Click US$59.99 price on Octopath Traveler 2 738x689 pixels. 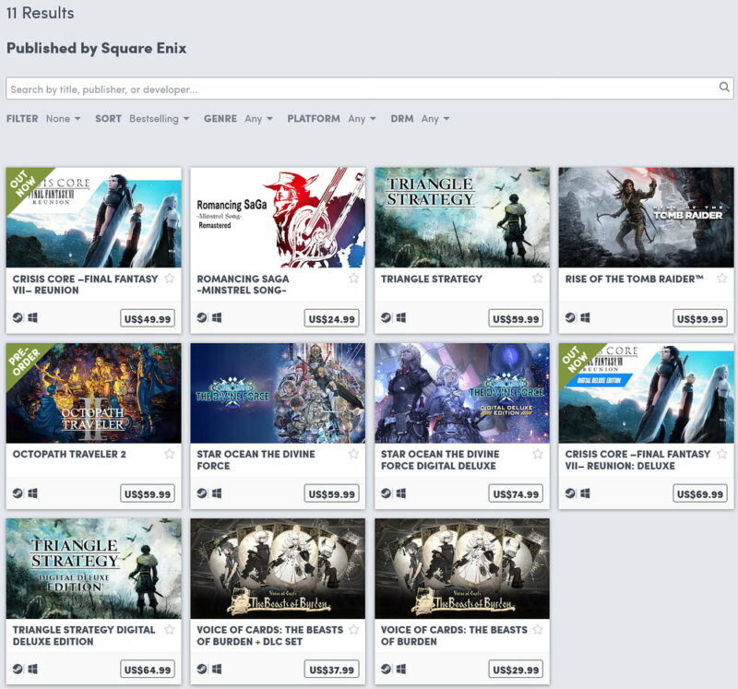[148, 494]
